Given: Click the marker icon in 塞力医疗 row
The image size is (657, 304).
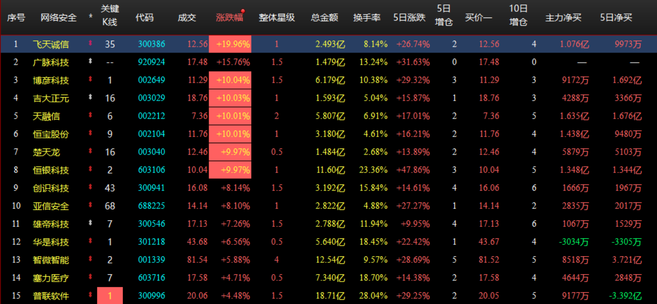Looking at the screenshot, I should coord(90,277).
